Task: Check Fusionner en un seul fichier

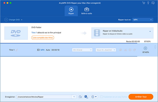Action: pos(102,97)
